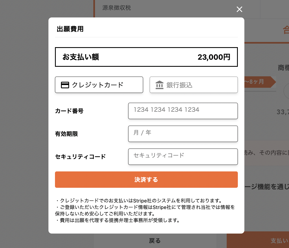Click the bank building icon
The image size is (289, 248).
(x=159, y=85)
